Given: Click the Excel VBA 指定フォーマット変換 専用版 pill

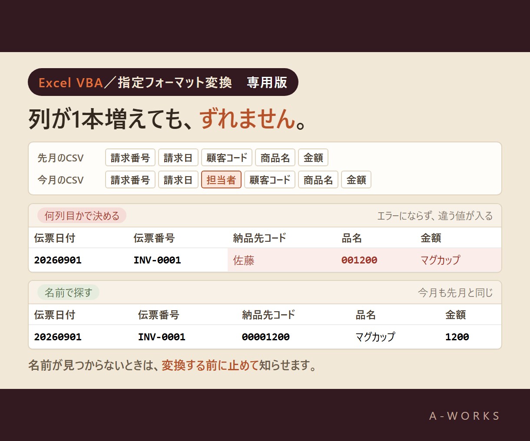Looking at the screenshot, I should 163,82.
